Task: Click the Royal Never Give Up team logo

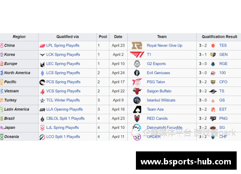Action: point(137,46)
